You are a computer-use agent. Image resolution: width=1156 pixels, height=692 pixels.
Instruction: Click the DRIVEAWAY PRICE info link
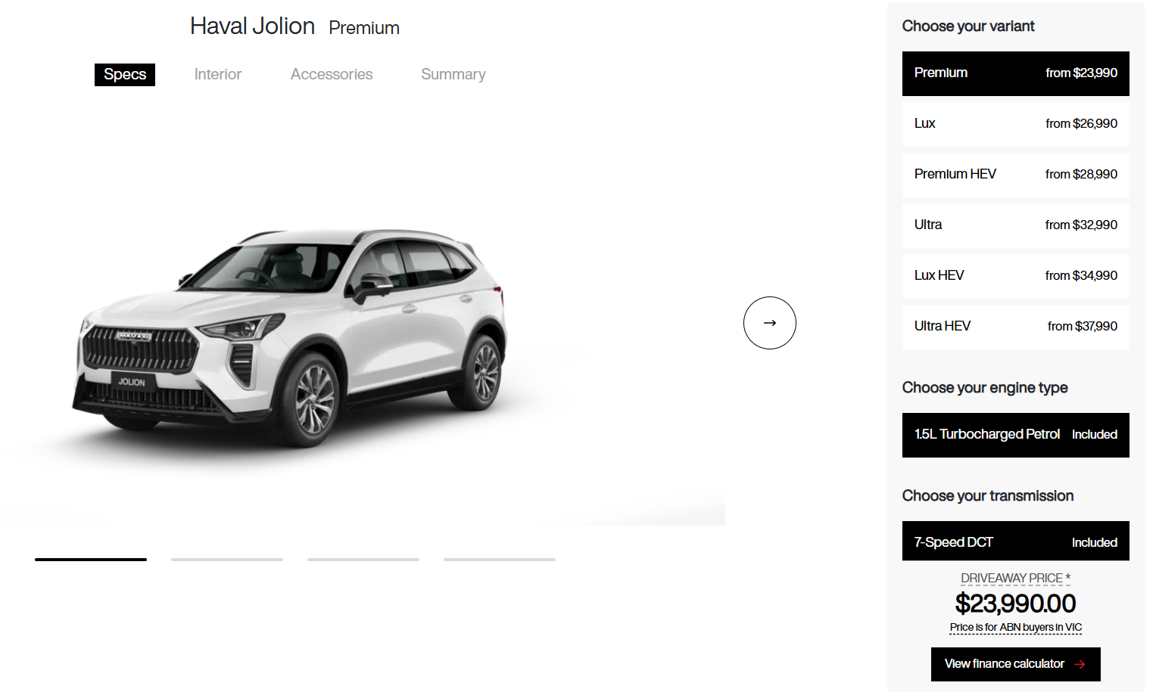(x=1015, y=579)
